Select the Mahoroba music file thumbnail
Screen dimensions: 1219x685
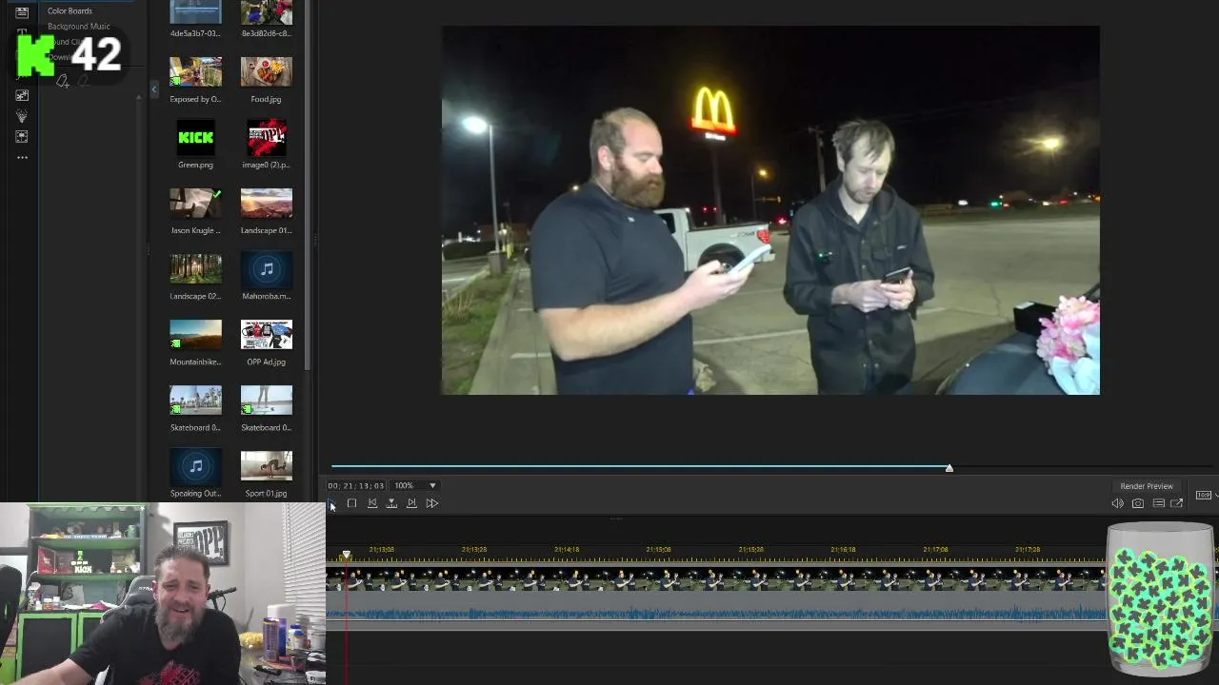(x=267, y=269)
